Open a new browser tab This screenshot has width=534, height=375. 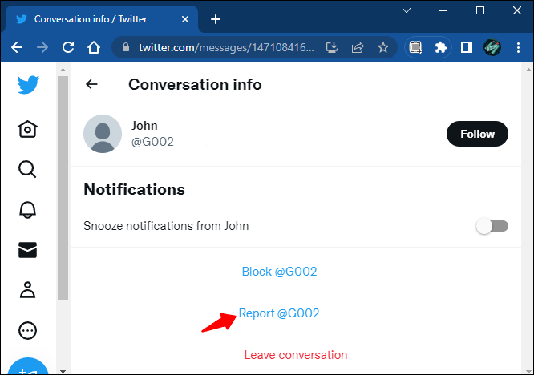215,19
